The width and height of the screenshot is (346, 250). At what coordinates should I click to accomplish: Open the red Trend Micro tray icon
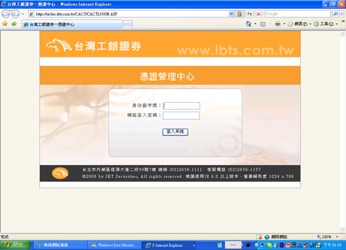288,245
